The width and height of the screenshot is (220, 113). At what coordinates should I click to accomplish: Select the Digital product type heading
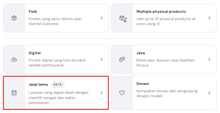tap(35, 53)
